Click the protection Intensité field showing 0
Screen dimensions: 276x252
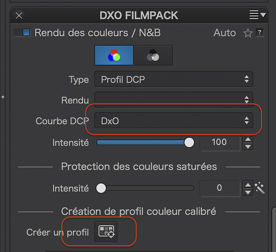click(x=219, y=188)
